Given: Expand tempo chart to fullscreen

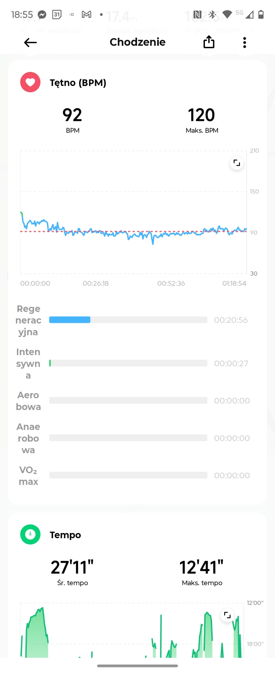Looking at the screenshot, I should pos(227,615).
